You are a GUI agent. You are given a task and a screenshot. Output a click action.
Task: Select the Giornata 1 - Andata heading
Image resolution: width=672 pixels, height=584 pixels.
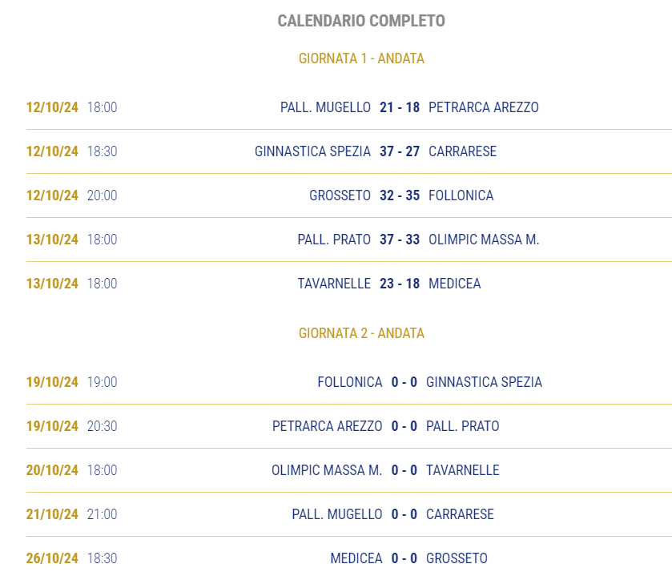[x=361, y=58]
